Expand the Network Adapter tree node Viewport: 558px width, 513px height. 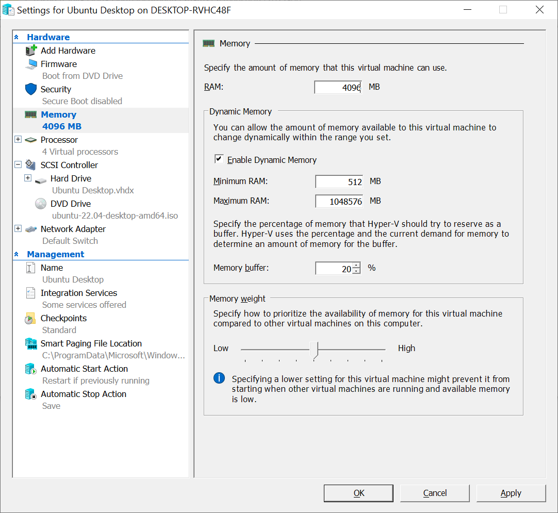point(18,228)
